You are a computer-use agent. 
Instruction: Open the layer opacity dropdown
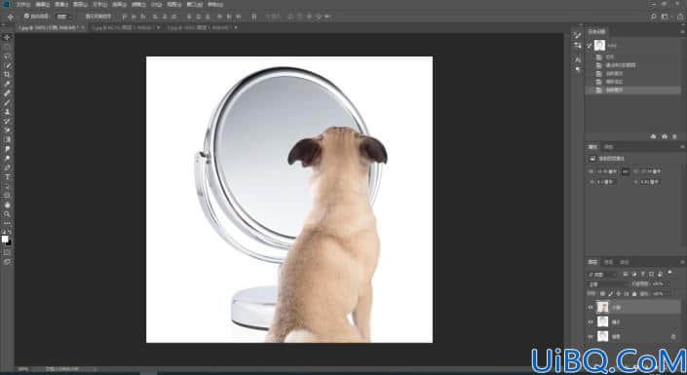click(x=661, y=284)
